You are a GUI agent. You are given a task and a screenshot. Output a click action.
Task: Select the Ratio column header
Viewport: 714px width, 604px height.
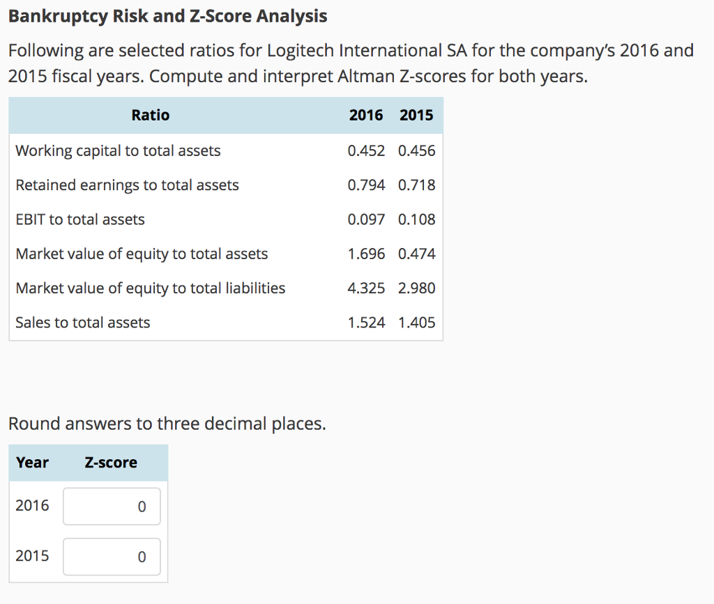(x=150, y=115)
